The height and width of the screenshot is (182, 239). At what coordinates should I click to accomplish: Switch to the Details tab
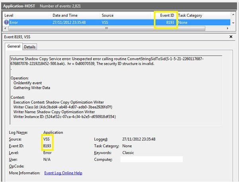[x=30, y=47]
